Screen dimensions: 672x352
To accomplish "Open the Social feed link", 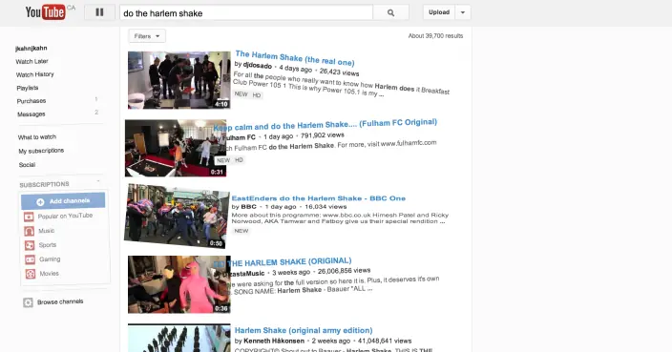I will pyautogui.click(x=27, y=164).
